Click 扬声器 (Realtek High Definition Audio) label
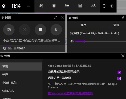Screen dimensions: 126x99 tap(95, 33)
